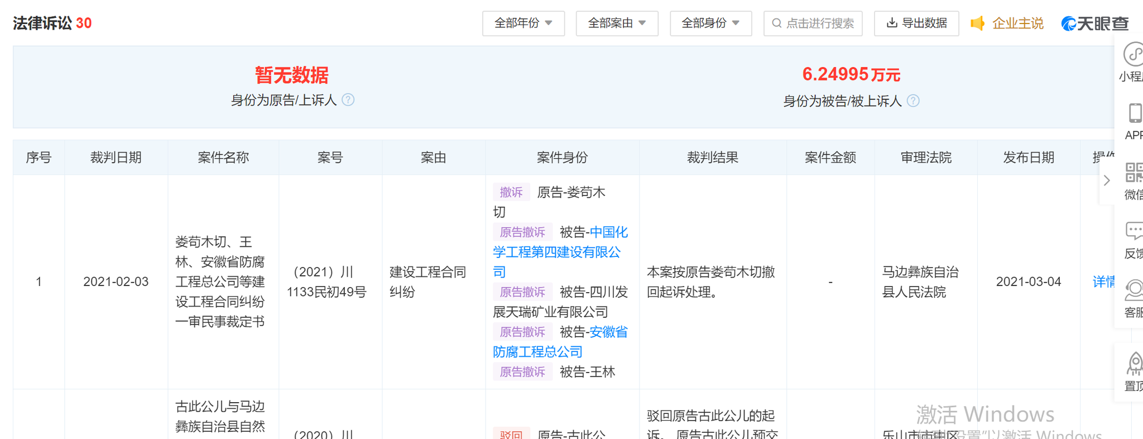Screen dimensions: 1143x439
Task: Click the 案件名称 column header
Action: tap(223, 158)
